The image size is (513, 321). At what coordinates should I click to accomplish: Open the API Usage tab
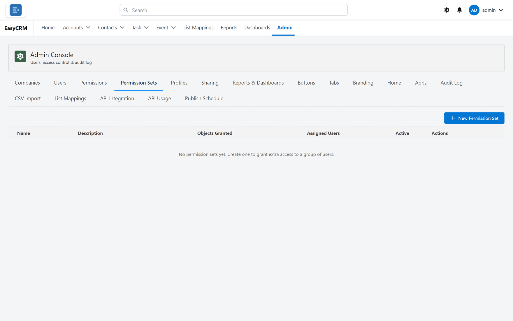[159, 98]
